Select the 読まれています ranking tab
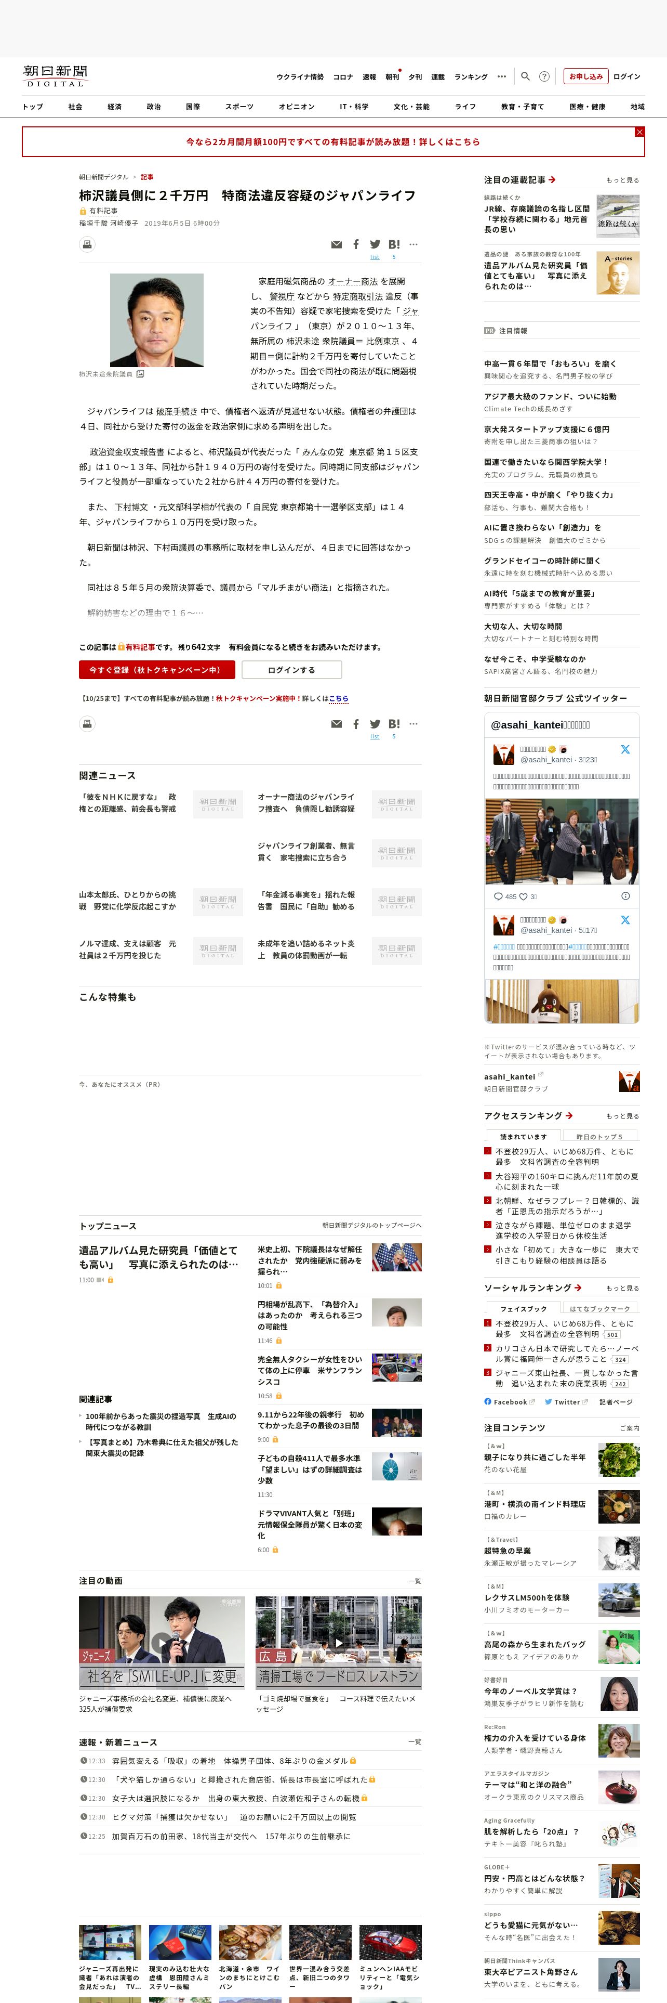The height and width of the screenshot is (2003, 667). 523,1137
